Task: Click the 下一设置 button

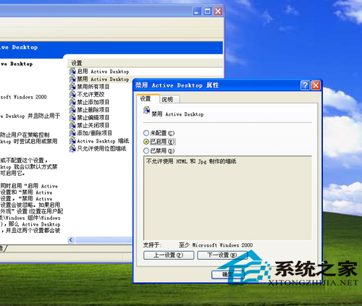Action: (x=222, y=255)
